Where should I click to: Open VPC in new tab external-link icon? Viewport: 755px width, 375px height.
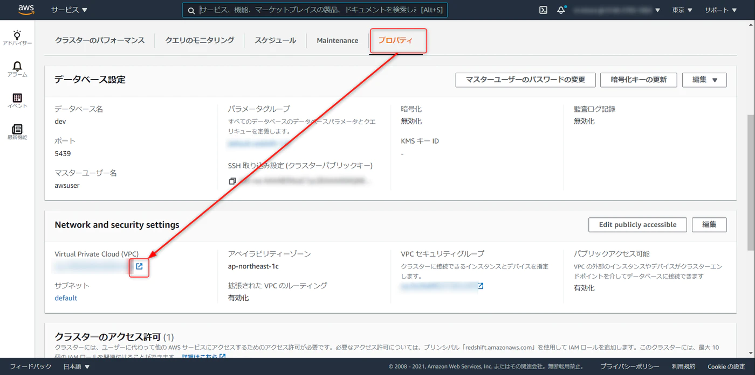click(139, 266)
